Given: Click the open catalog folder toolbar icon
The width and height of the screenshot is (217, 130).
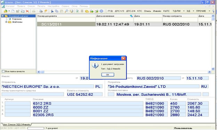Looking at the screenshot, I should (x=6, y=11).
